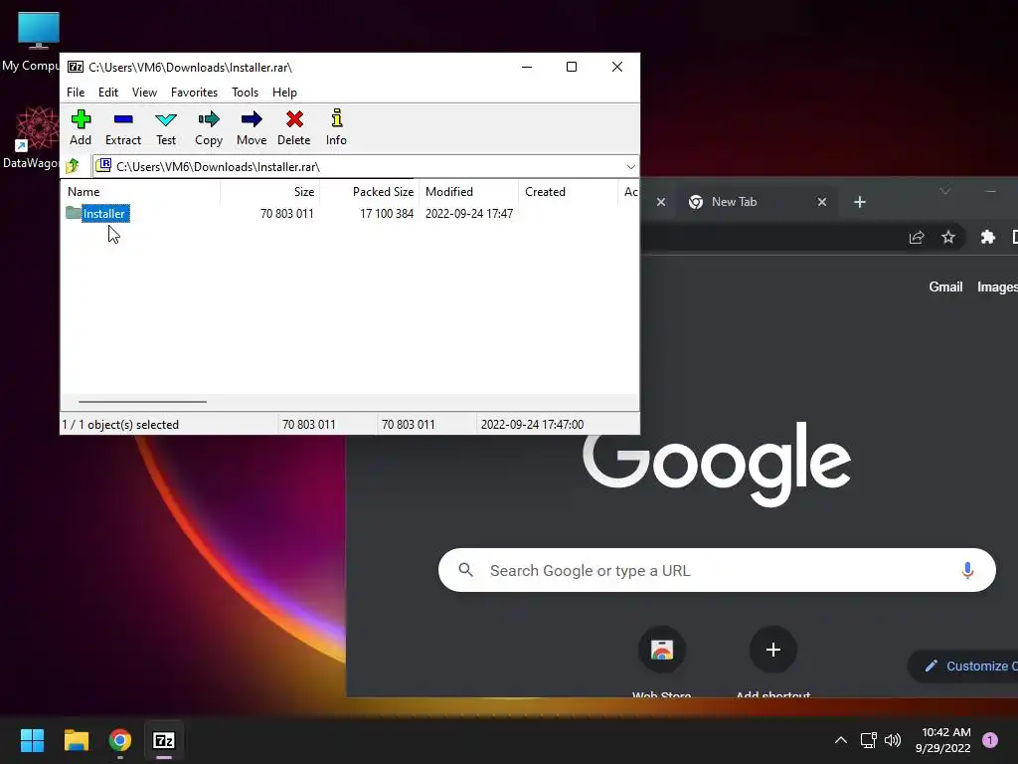This screenshot has height=764, width=1018.
Task: Open the Images link
Action: (x=997, y=286)
